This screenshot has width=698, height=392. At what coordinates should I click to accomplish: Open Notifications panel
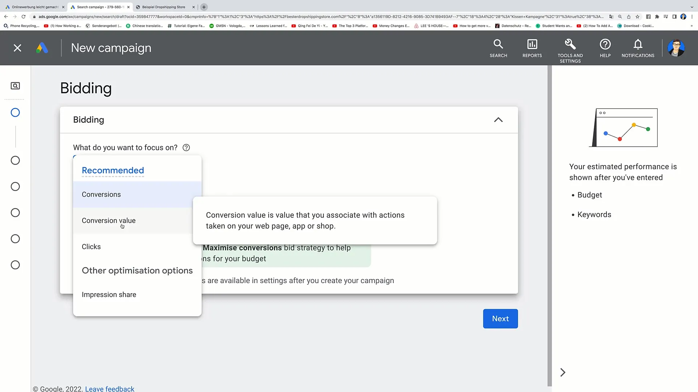tap(638, 48)
